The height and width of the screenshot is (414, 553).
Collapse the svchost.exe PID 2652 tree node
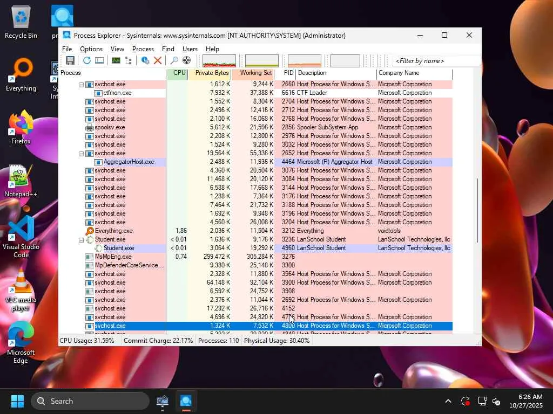point(81,154)
